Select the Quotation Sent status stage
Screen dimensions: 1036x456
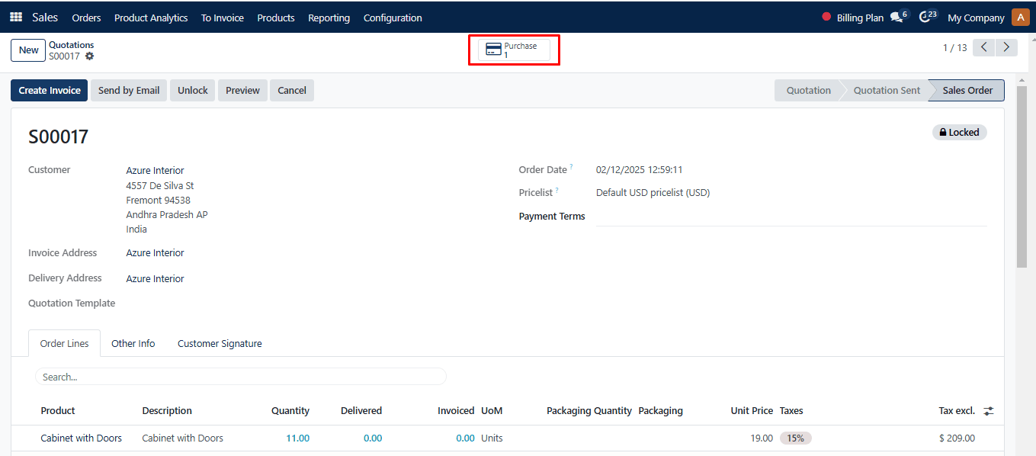[887, 90]
